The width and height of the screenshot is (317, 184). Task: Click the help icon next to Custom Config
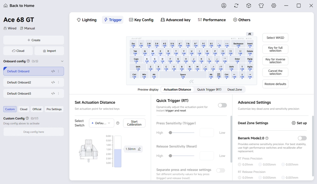(27, 118)
